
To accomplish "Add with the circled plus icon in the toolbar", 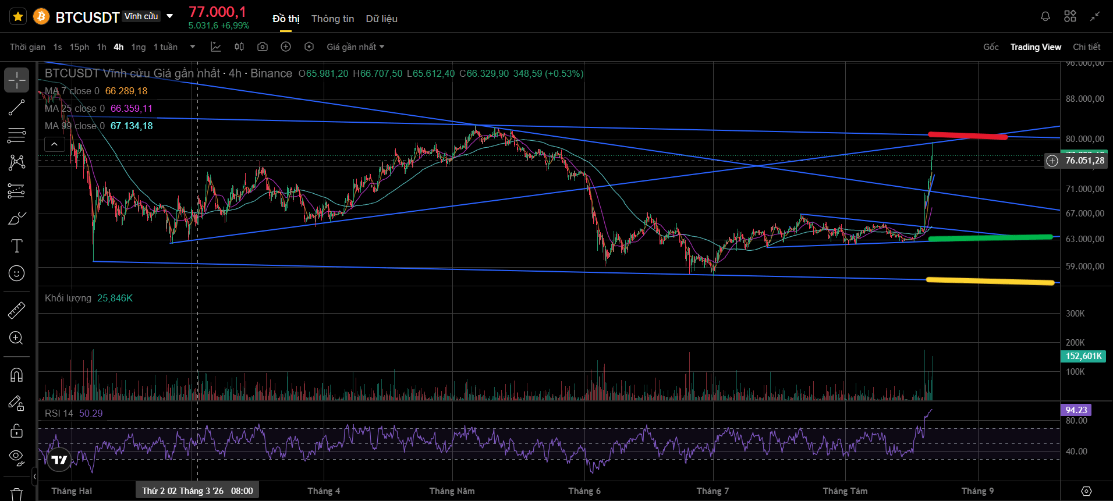I will (x=286, y=47).
